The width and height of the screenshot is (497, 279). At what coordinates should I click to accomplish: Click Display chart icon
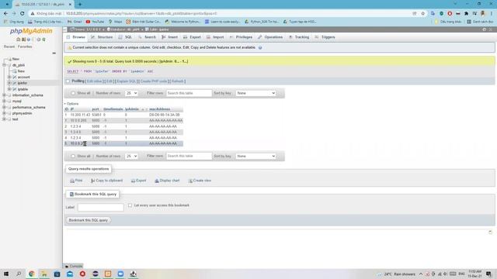click(157, 181)
